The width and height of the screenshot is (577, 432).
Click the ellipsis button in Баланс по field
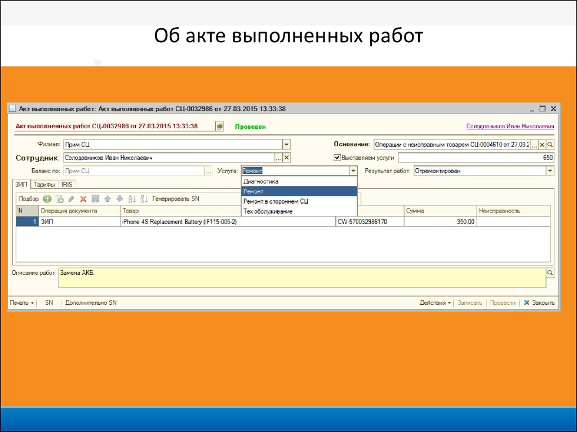point(208,171)
